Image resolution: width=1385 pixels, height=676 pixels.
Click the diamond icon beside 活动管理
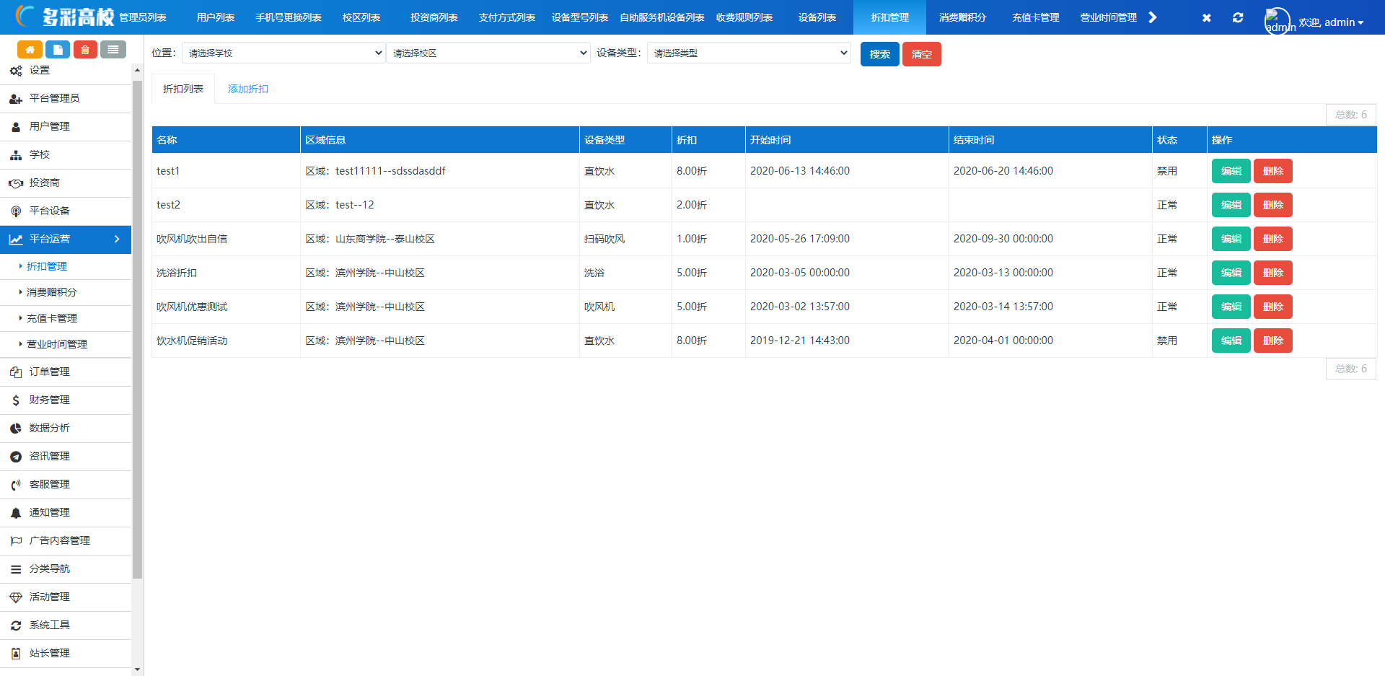pos(16,597)
